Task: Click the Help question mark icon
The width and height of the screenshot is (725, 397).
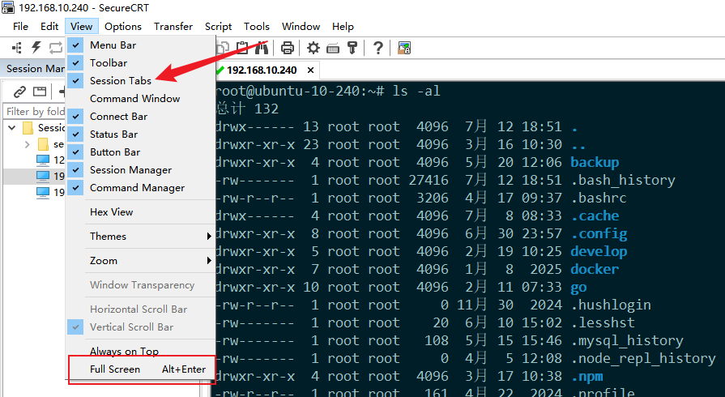Action: point(377,48)
